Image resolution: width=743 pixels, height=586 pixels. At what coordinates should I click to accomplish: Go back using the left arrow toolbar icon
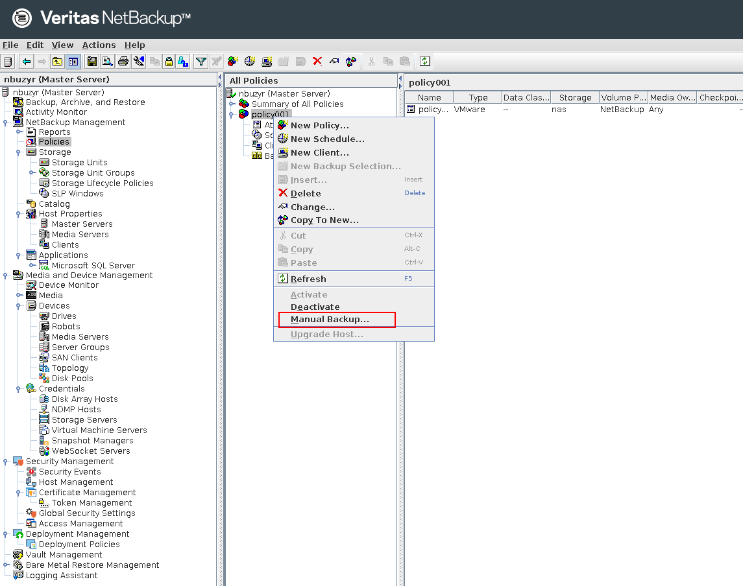pos(27,62)
